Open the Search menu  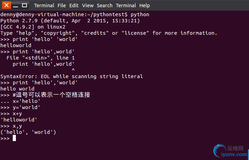104,6
